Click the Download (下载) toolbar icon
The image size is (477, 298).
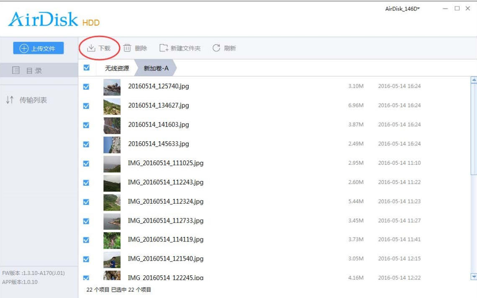[91, 48]
